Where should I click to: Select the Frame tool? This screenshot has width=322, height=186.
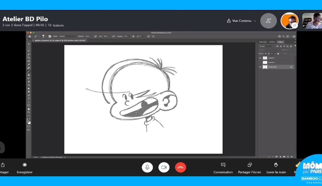(x=29, y=61)
